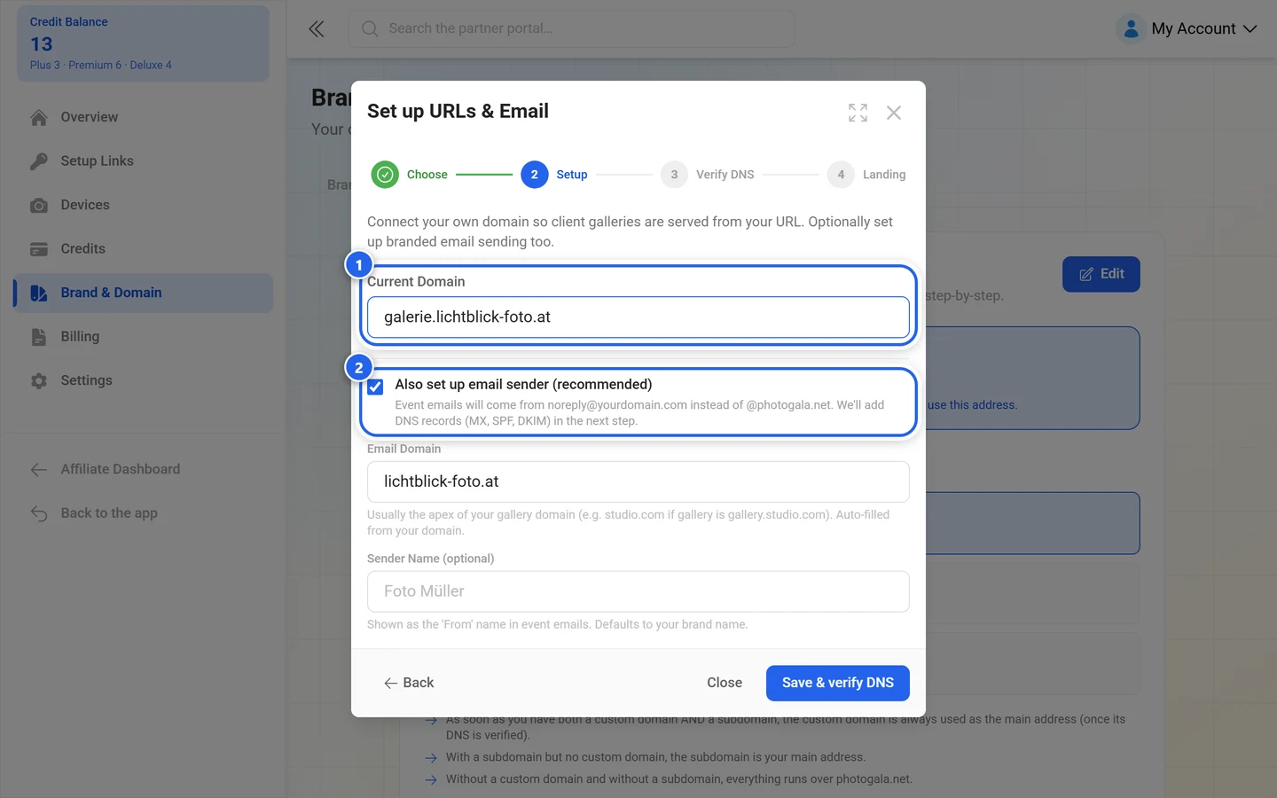The image size is (1277, 798).
Task: Click the Affiliate Dashboard arrow icon
Action: 39,470
